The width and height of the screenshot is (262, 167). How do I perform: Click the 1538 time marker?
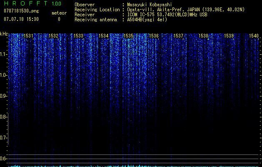(204, 36)
